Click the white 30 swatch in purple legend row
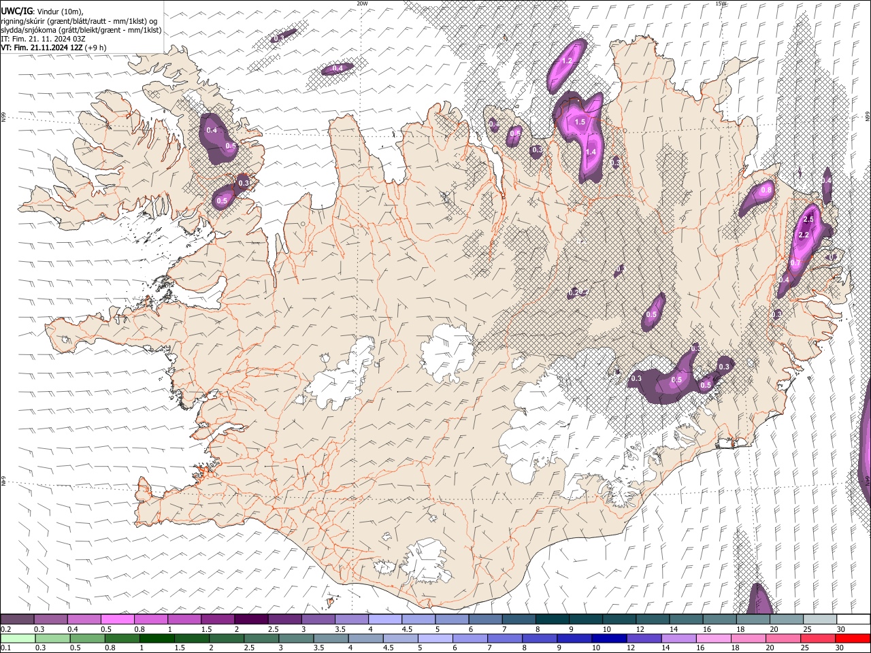 tap(853, 619)
